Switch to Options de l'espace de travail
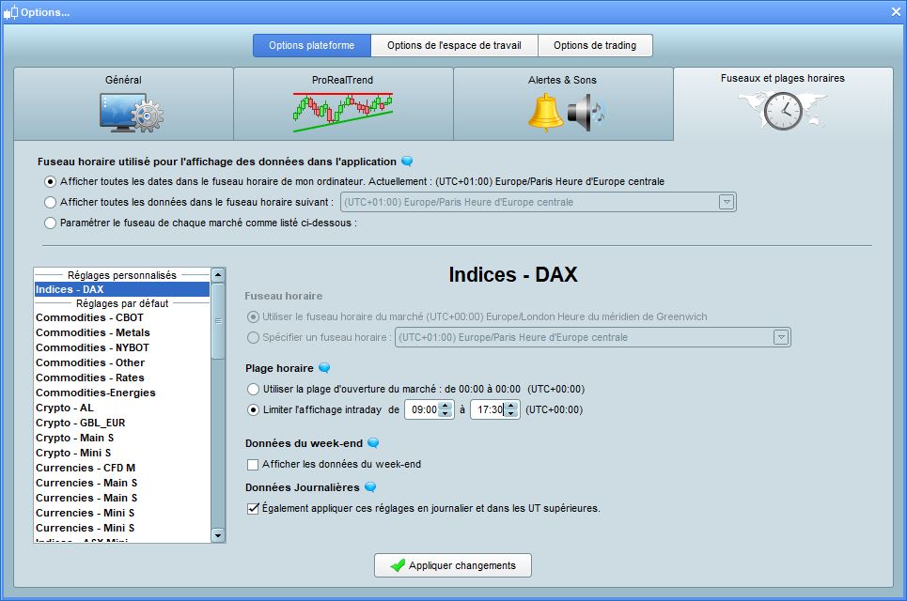 [454, 46]
